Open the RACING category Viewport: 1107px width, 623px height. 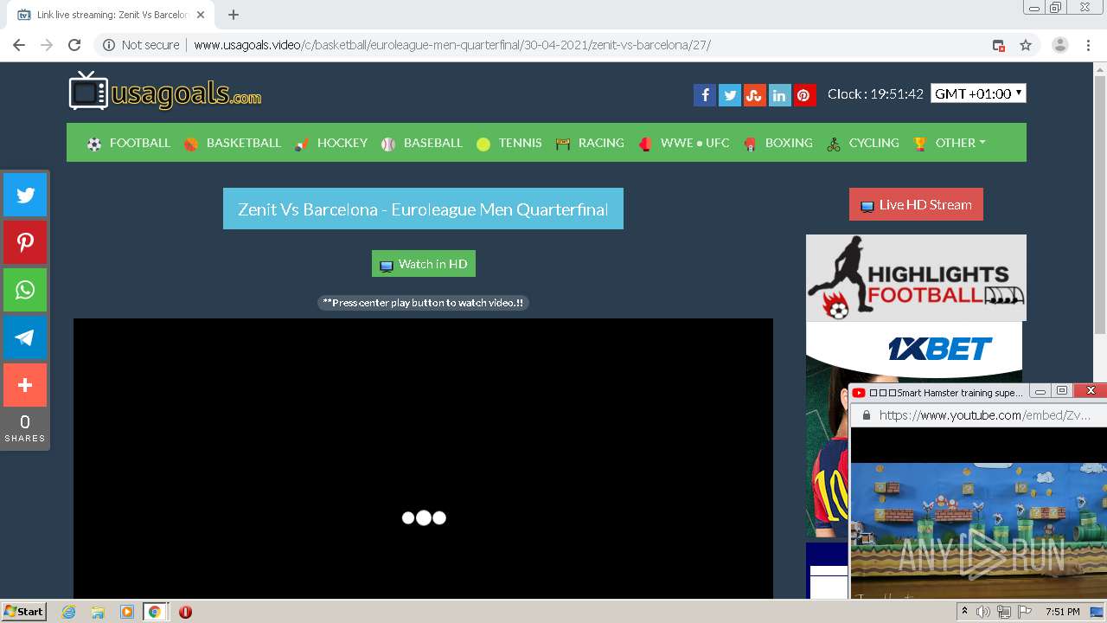click(x=590, y=143)
